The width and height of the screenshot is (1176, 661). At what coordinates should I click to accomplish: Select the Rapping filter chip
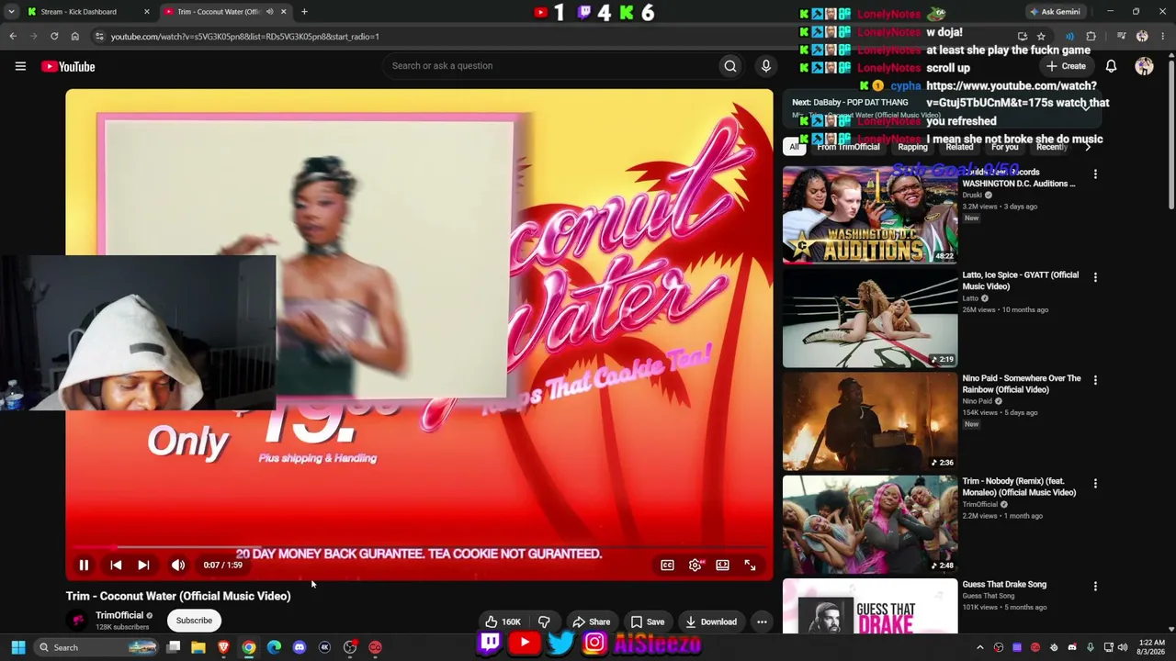tap(912, 147)
